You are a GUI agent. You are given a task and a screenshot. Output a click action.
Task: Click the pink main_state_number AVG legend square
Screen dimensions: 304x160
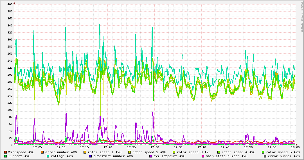coord(203,156)
